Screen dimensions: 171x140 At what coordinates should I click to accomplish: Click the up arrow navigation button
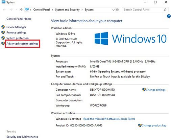pos(21,10)
